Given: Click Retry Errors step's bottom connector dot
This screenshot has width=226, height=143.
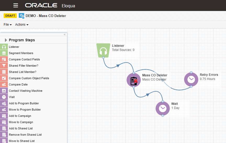Looking at the screenshot, I should [x=191, y=87].
